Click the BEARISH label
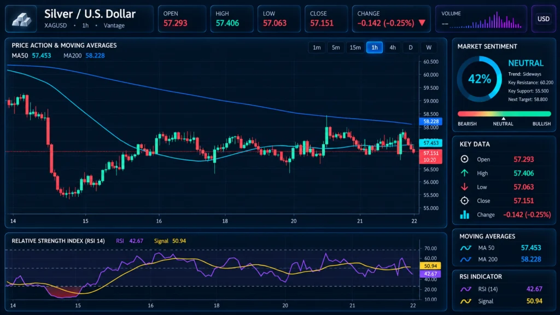Viewport: 560px width, 315px height. coord(467,124)
